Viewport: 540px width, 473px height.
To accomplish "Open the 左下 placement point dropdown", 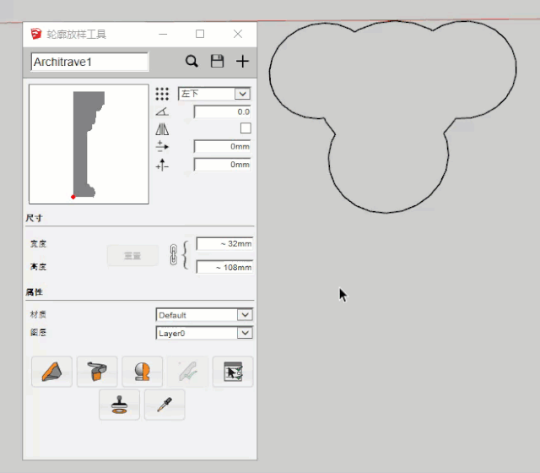I will [x=214, y=94].
